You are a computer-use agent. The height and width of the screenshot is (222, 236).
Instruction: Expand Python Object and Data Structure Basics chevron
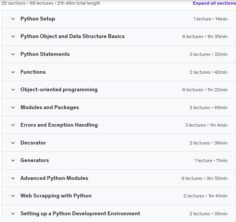(13, 37)
